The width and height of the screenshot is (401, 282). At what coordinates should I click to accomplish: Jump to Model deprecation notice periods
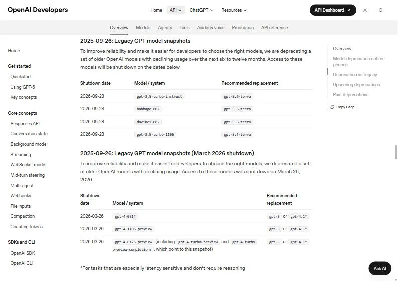point(358,62)
